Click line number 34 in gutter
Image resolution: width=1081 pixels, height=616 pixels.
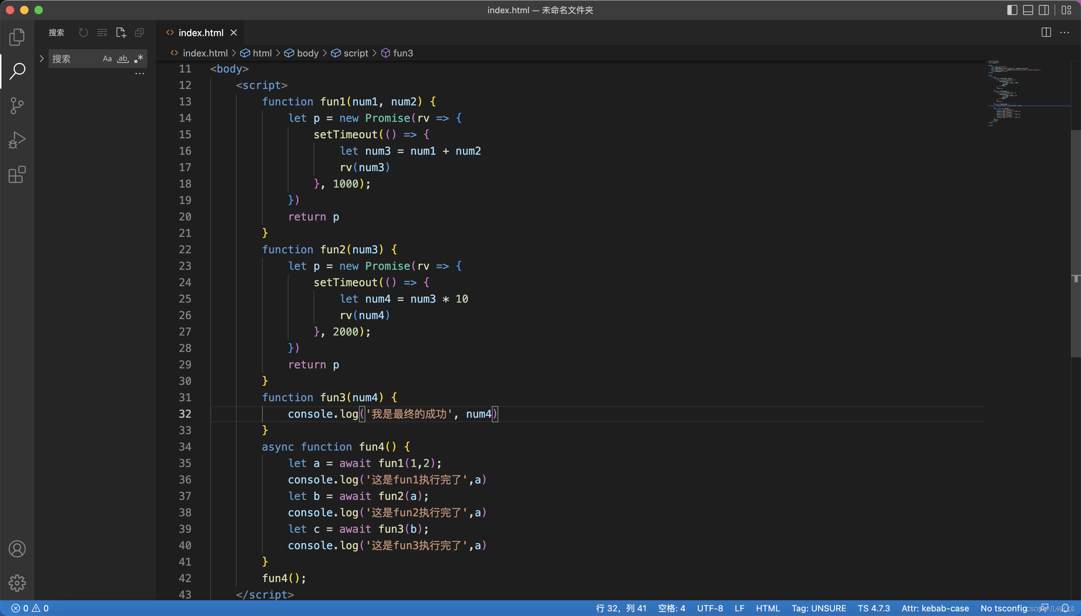click(185, 447)
